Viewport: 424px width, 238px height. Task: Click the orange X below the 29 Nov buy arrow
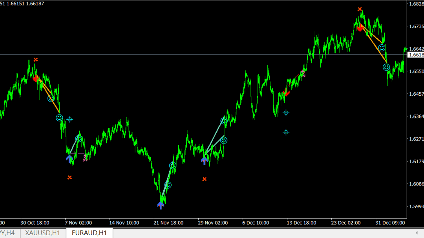point(205,179)
